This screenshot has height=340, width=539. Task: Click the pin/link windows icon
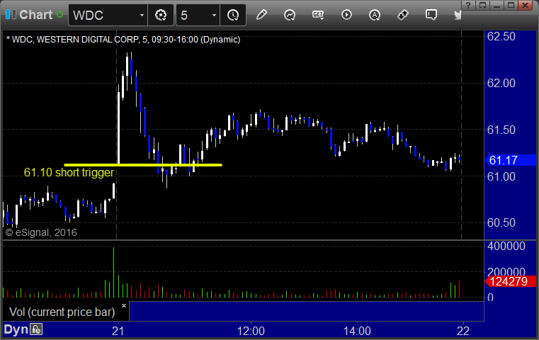click(403, 15)
